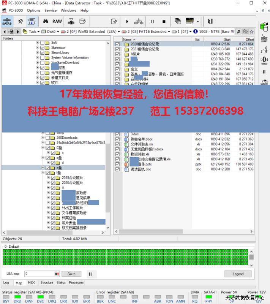The height and width of the screenshot is (304, 270).
Task: Click the wrench and hammer utilities icon
Action: click(x=21, y=21)
